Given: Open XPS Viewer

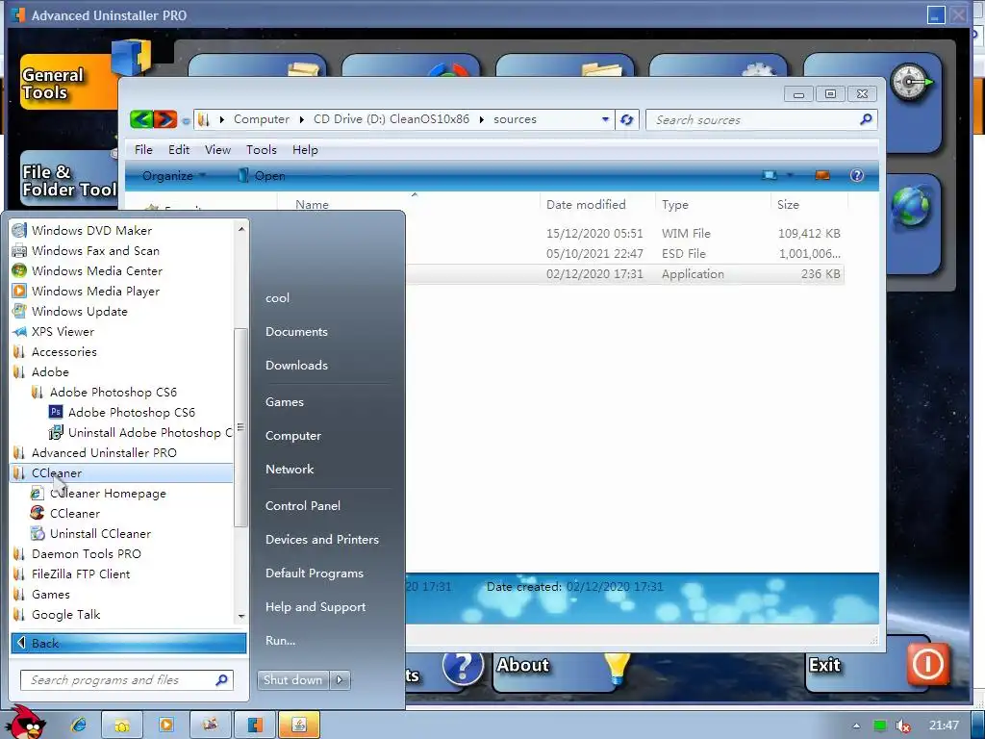Looking at the screenshot, I should point(63,331).
